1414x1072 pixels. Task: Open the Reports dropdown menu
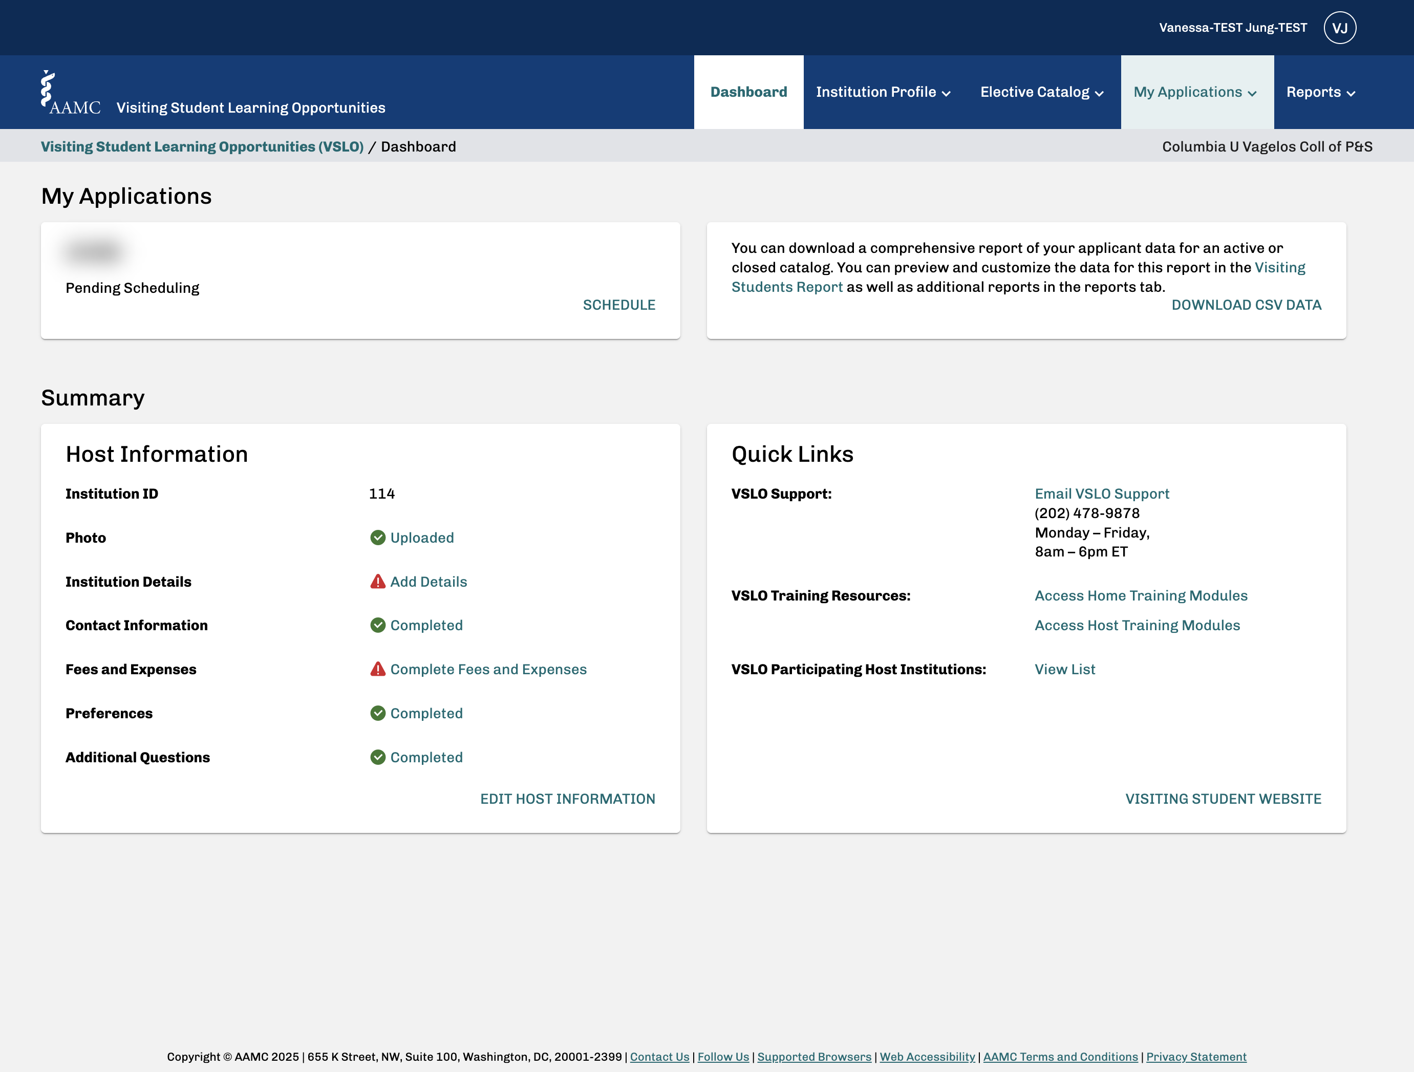pyautogui.click(x=1321, y=92)
